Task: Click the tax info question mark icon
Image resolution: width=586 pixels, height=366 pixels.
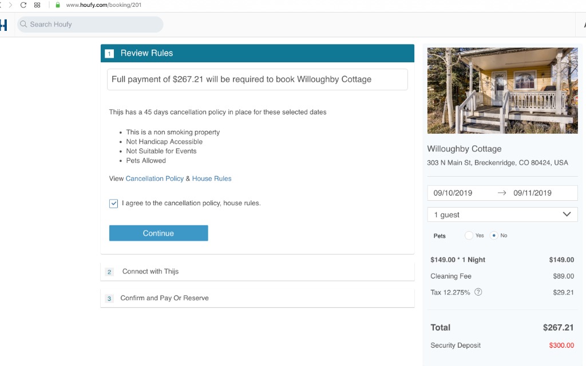Action: click(478, 292)
